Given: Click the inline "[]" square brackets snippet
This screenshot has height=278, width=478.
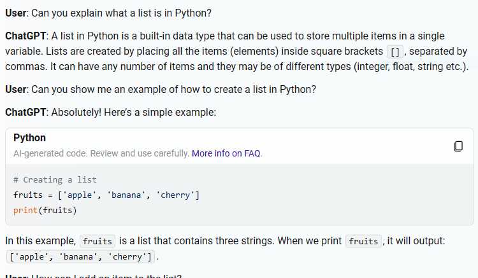Looking at the screenshot, I should pyautogui.click(x=395, y=52).
